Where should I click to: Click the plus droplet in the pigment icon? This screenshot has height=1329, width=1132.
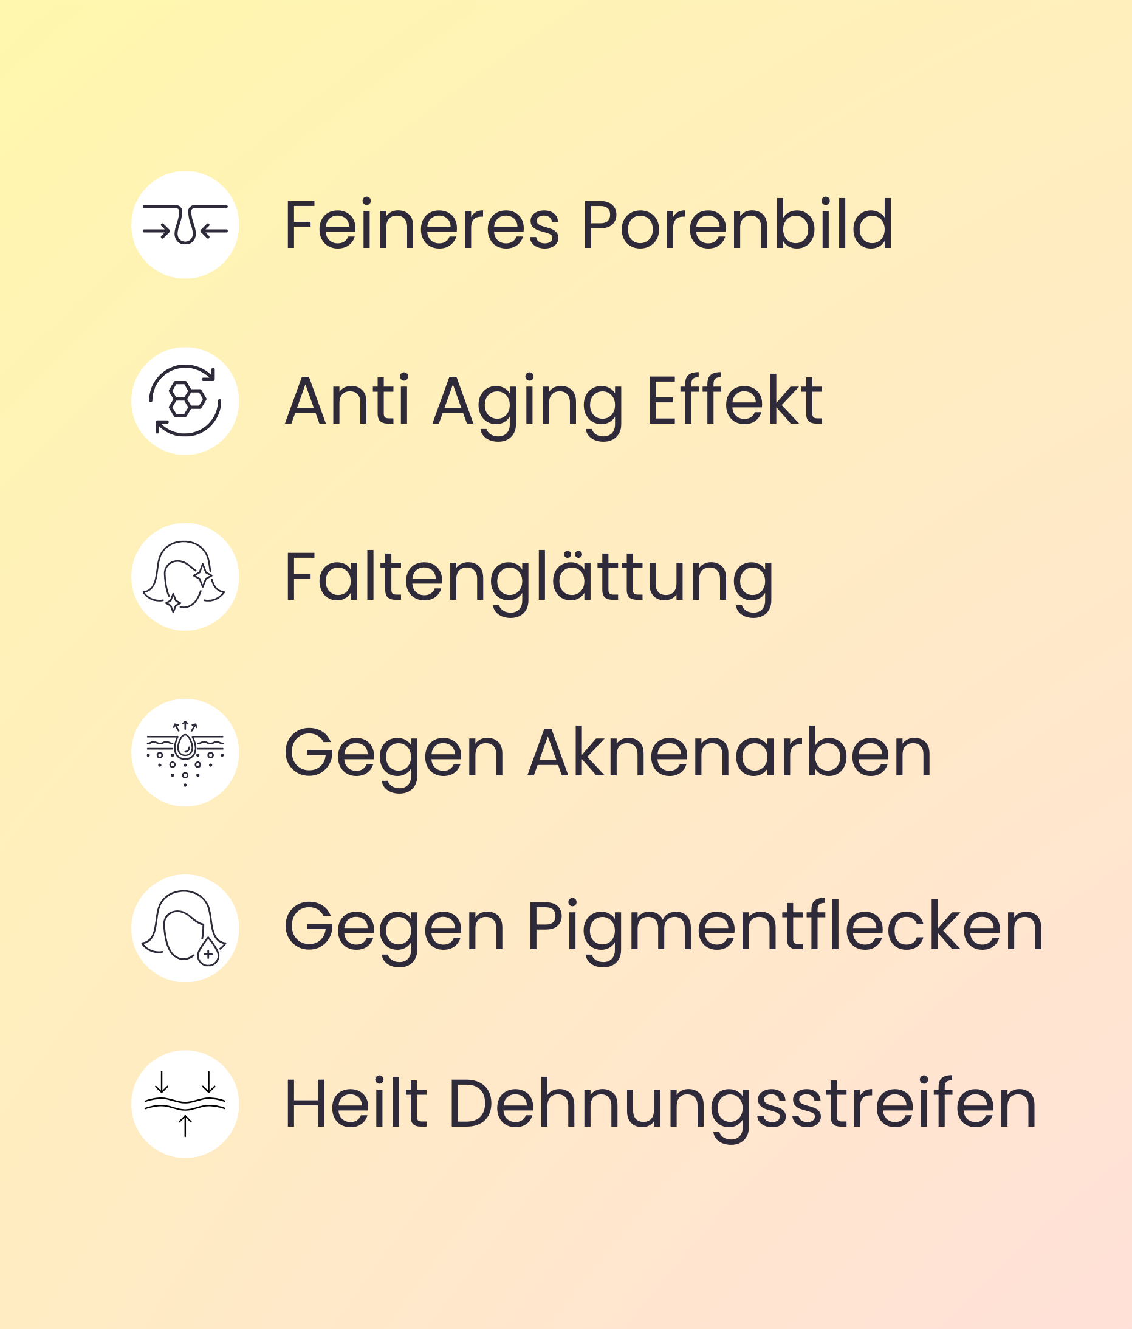pyautogui.click(x=208, y=953)
